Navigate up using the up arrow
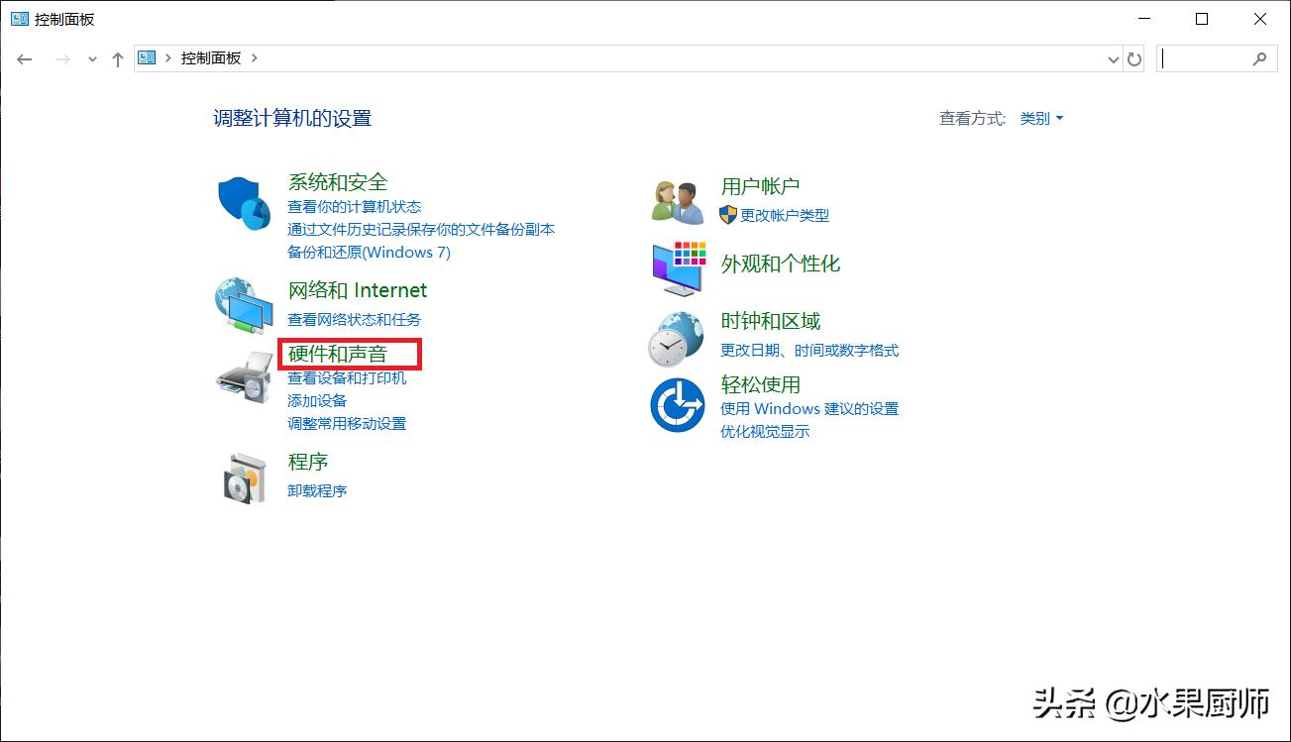 click(x=117, y=58)
